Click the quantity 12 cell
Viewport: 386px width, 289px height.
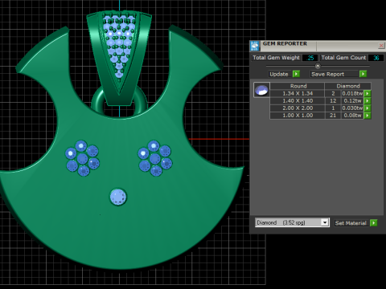pos(333,100)
